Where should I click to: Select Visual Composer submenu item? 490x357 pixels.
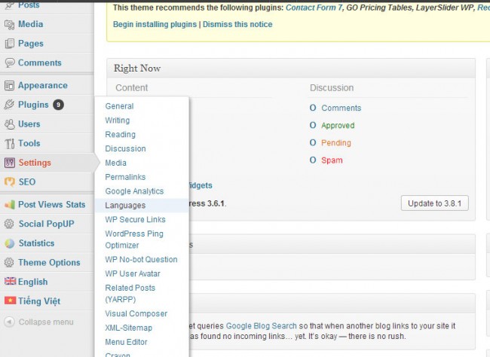pos(136,313)
